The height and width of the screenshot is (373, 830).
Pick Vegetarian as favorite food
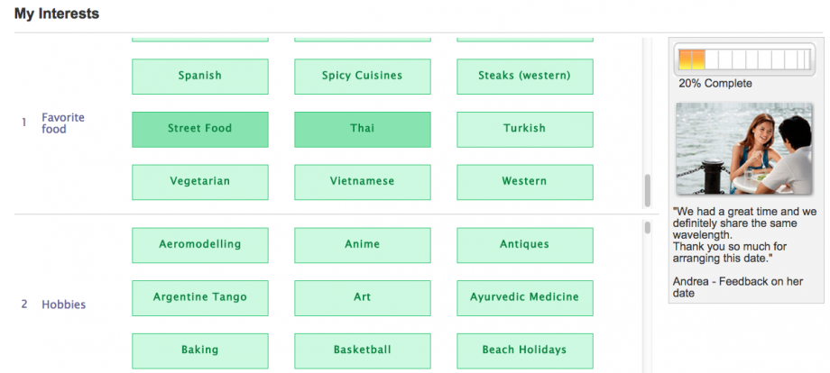tap(199, 181)
